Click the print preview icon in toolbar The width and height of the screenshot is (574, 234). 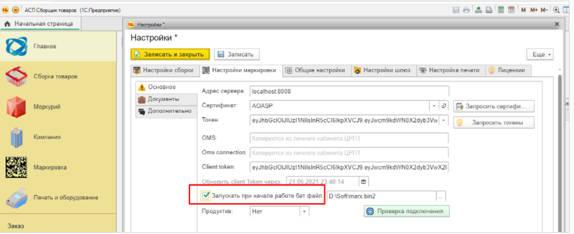(x=489, y=10)
